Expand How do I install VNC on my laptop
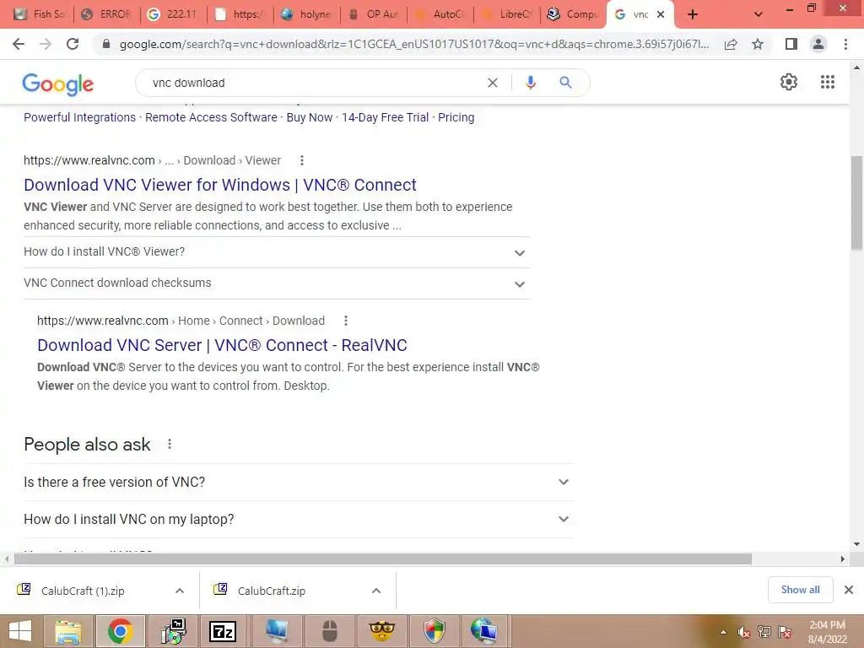The image size is (864, 648). coord(299,519)
